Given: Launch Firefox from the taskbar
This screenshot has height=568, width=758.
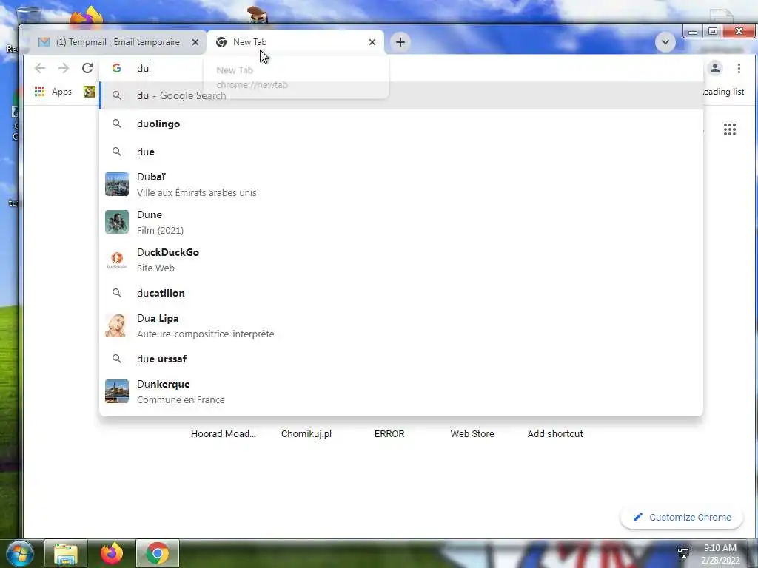Looking at the screenshot, I should 112,553.
